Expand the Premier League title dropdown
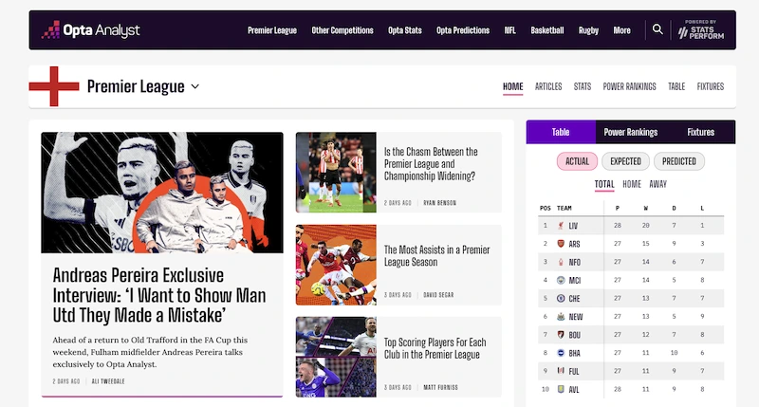 (x=194, y=87)
